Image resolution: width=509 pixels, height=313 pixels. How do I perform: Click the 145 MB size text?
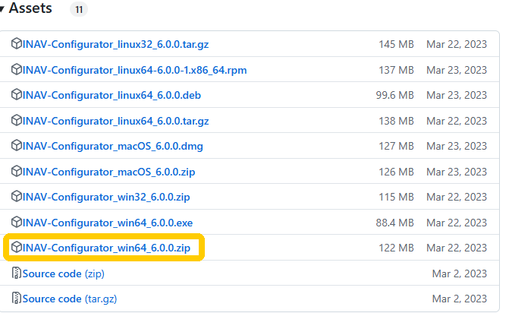396,44
